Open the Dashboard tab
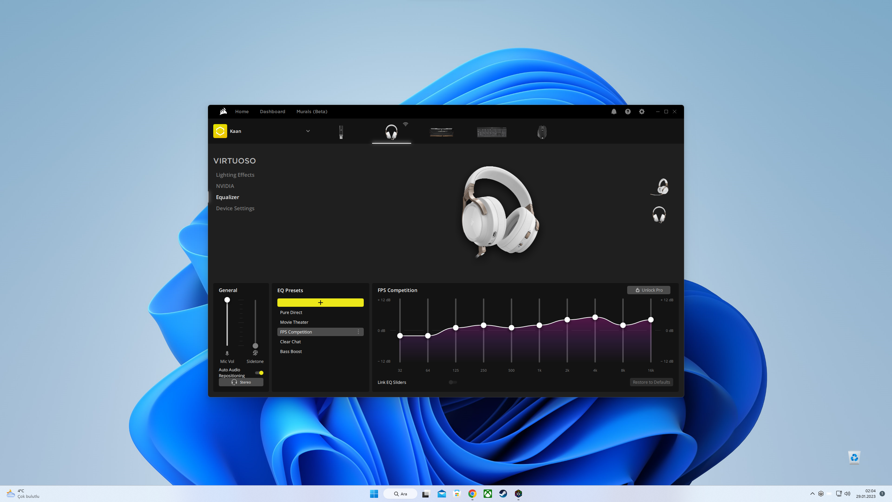Viewport: 892px width, 502px height. 272,112
